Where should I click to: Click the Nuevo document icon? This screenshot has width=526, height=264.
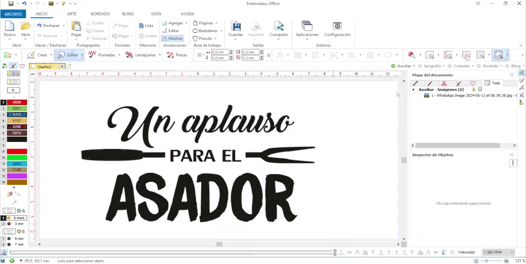click(x=10, y=26)
